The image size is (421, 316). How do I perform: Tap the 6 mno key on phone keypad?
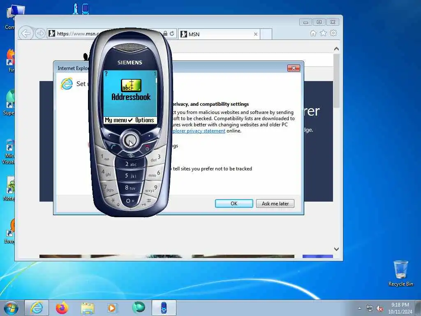155,174
